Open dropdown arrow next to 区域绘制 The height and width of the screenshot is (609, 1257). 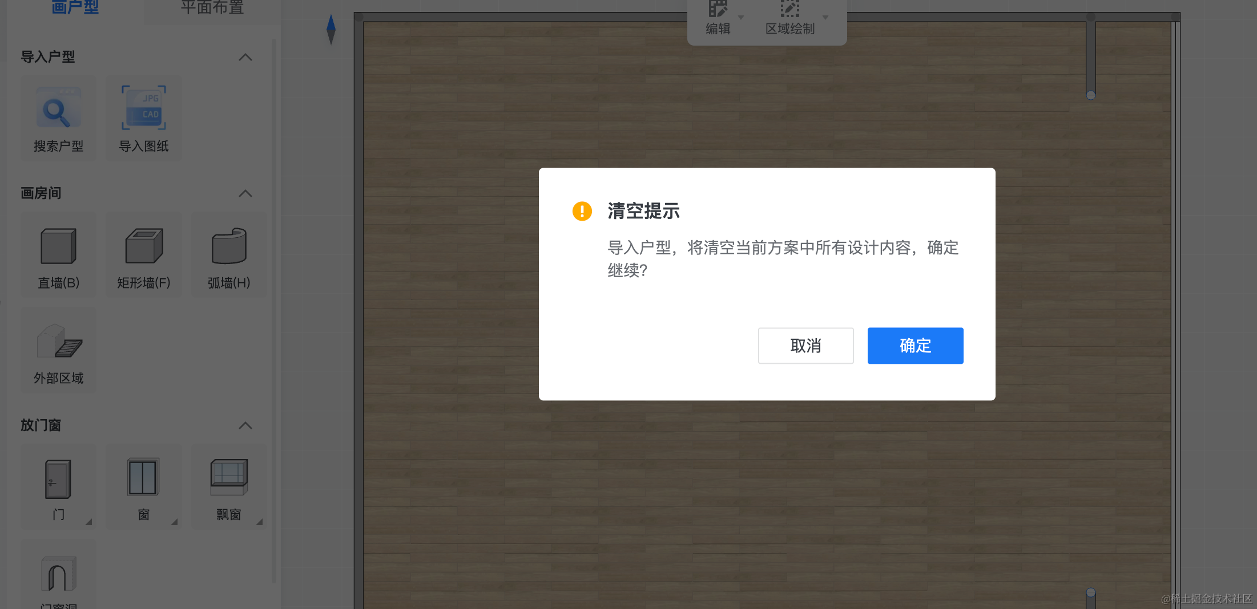pos(825,17)
